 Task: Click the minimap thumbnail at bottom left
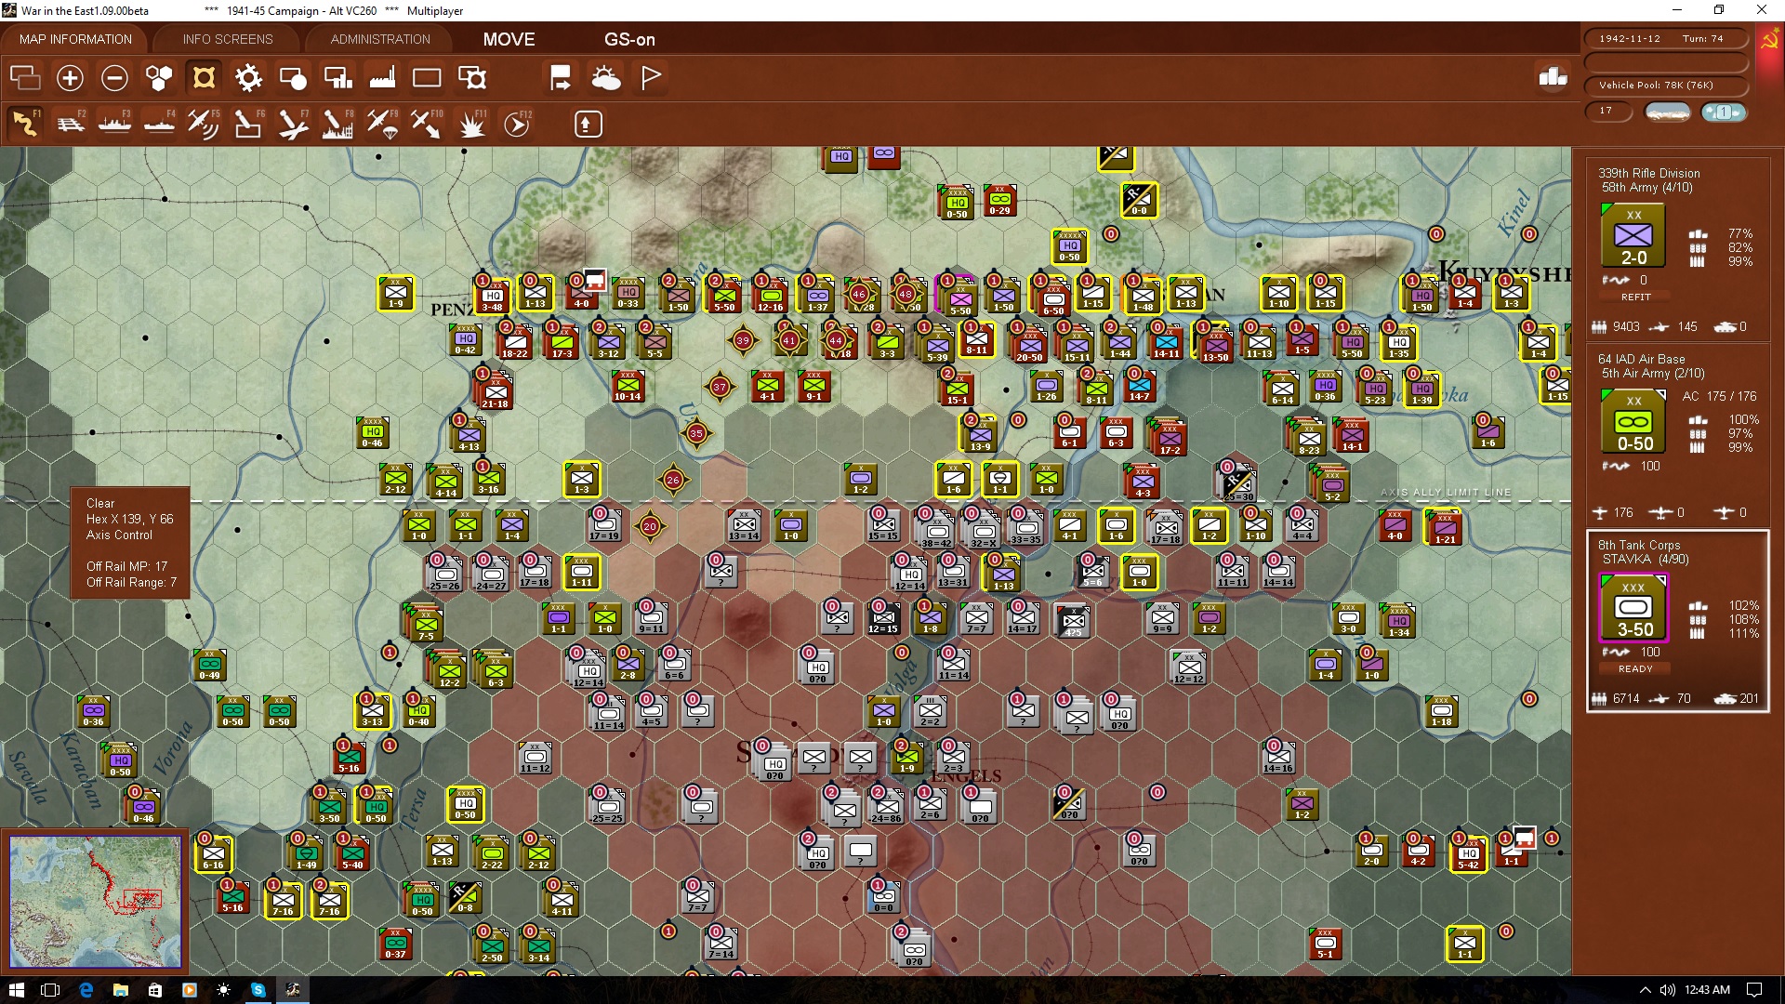point(95,901)
